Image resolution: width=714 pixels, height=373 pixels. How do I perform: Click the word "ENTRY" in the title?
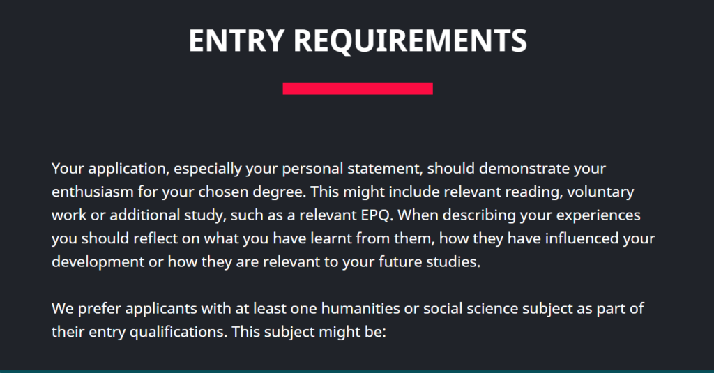(237, 40)
